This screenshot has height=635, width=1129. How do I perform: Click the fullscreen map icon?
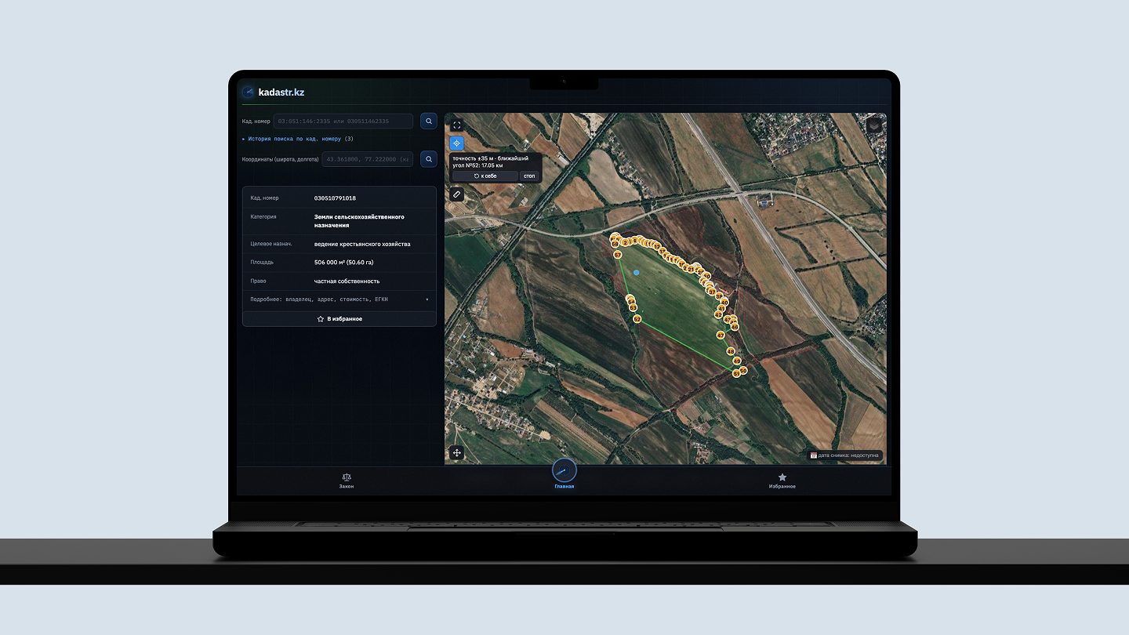tap(456, 125)
